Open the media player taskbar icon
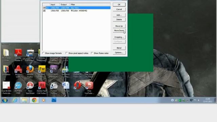 pos(43,100)
